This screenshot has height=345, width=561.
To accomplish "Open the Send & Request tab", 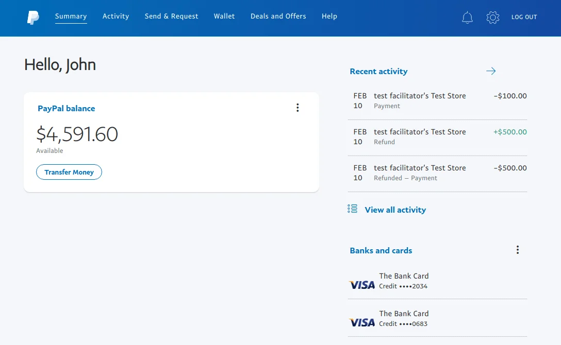I will 171,16.
